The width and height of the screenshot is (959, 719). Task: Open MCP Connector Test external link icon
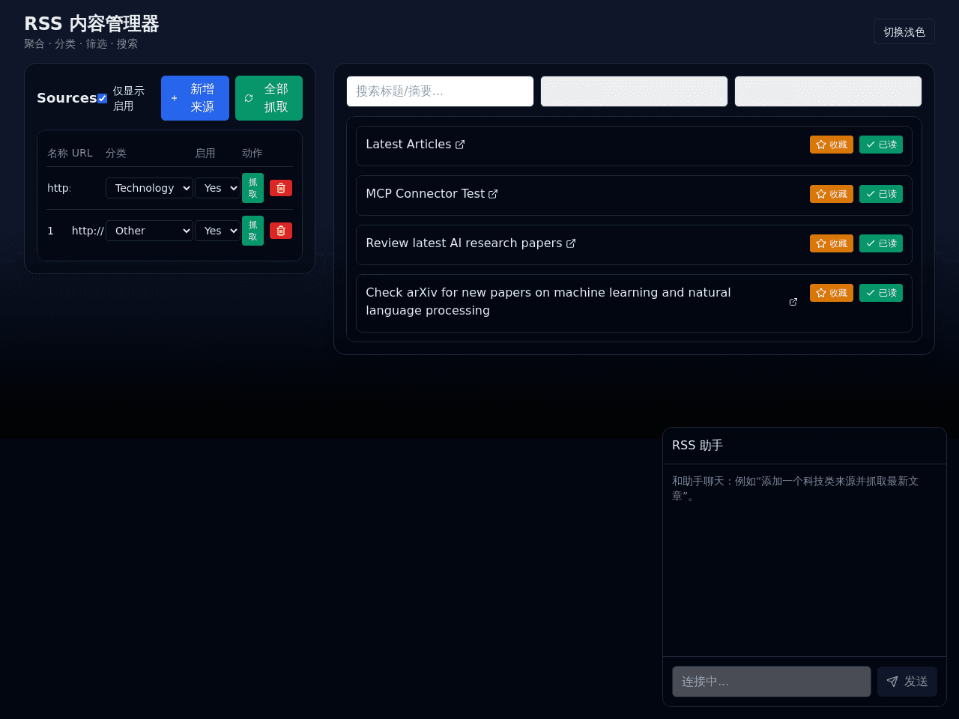pos(493,194)
